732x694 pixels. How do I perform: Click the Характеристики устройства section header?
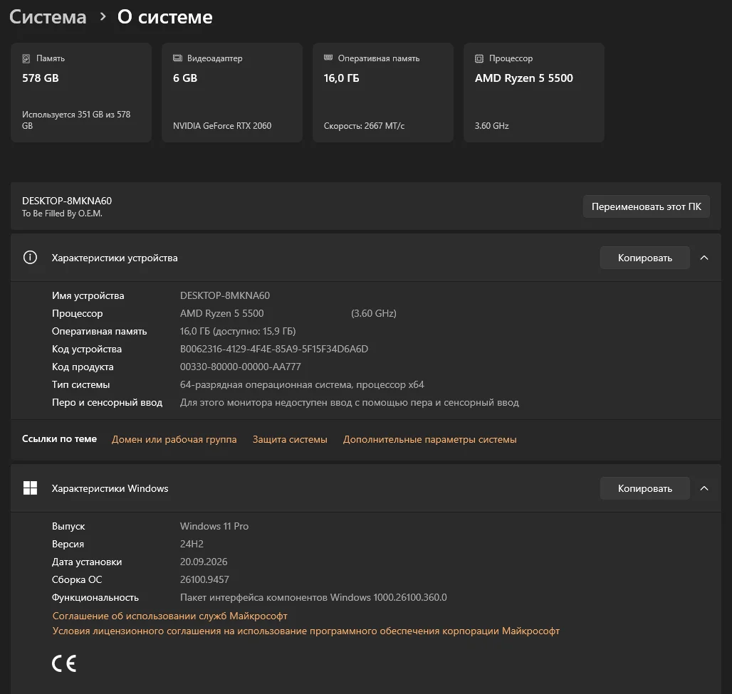365,258
